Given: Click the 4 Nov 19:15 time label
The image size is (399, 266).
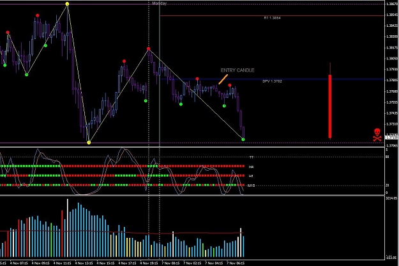Looking at the screenshot, I should [x=149, y=263].
